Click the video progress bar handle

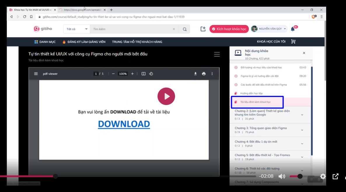coord(55,176)
